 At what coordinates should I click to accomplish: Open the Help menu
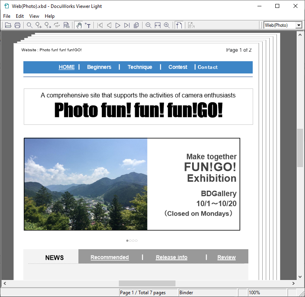[50, 16]
